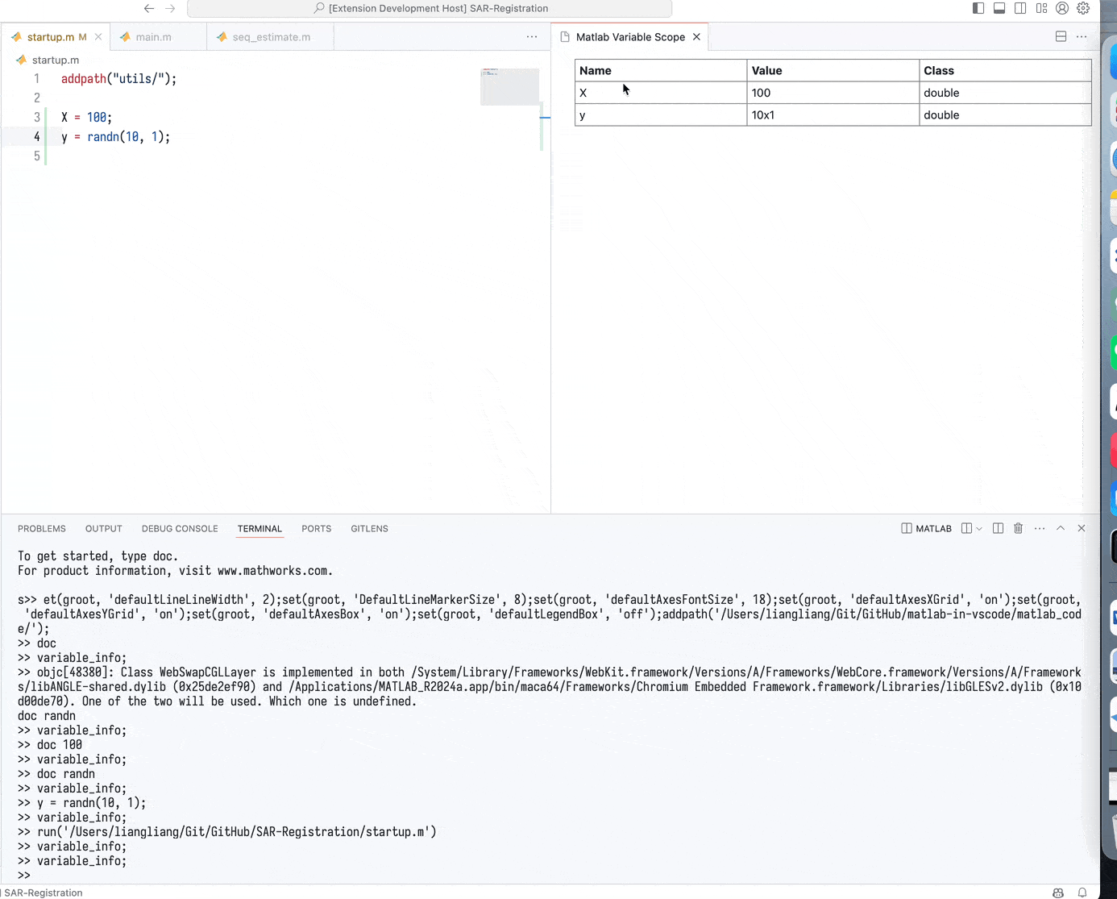This screenshot has width=1117, height=899.
Task: Click the addpath("utils/") code line
Action: [x=118, y=79]
